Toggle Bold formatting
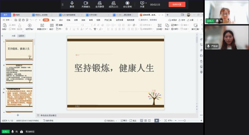 coord(67,29)
